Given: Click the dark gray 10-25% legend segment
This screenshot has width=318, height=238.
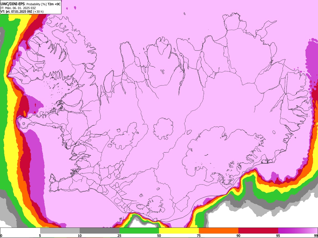Looking at the screenshot, I should tap(100, 231).
